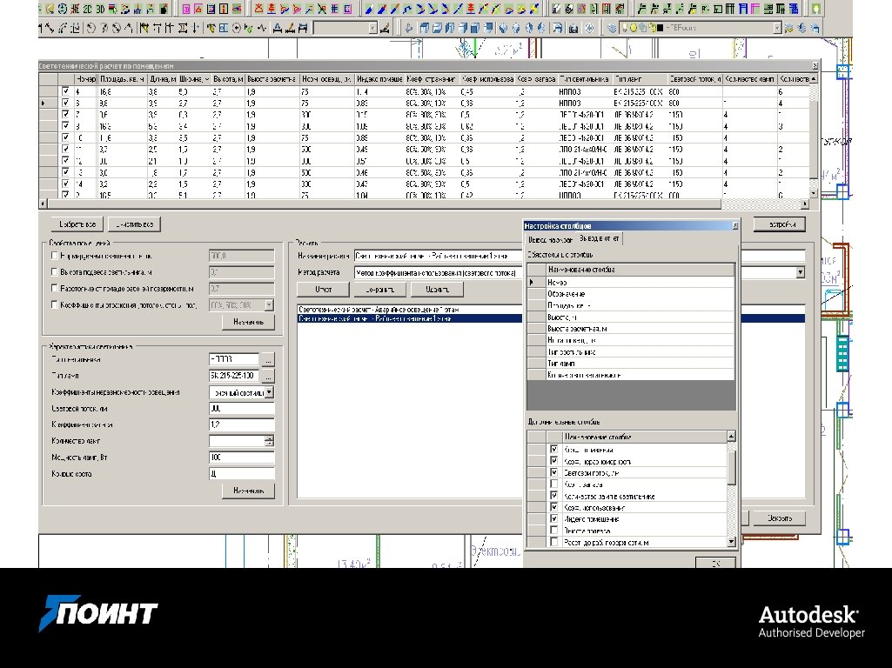
Task: Click the text style 'A' icon in second toolbar
Action: pyautogui.click(x=277, y=28)
